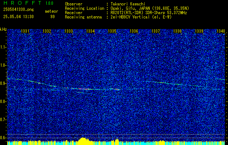Select the version number 1.0.0
Screen dimensions: 228x145
pyautogui.click(x=49, y=3)
